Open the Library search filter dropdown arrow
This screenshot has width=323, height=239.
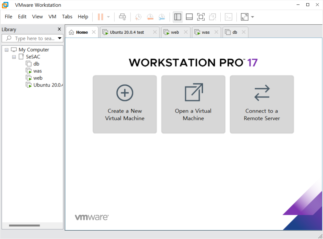pyautogui.click(x=60, y=38)
